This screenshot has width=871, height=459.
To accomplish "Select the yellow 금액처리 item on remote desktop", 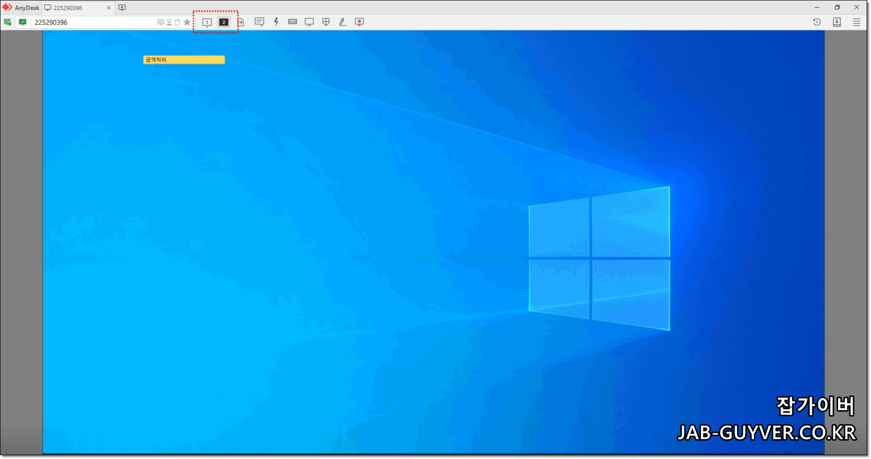I will 184,59.
